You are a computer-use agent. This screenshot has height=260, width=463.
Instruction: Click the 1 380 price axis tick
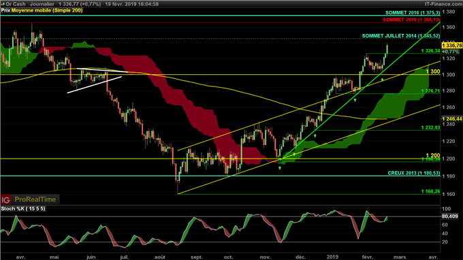coord(449,12)
